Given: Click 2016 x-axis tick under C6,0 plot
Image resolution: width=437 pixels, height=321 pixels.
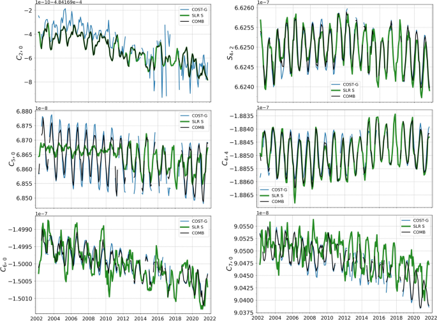Looking at the screenshot, I should (x=158, y=318).
